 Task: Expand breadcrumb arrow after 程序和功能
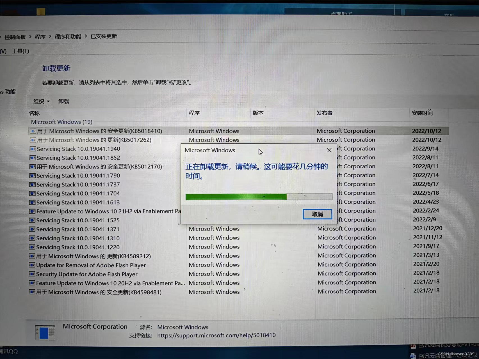pyautogui.click(x=86, y=36)
